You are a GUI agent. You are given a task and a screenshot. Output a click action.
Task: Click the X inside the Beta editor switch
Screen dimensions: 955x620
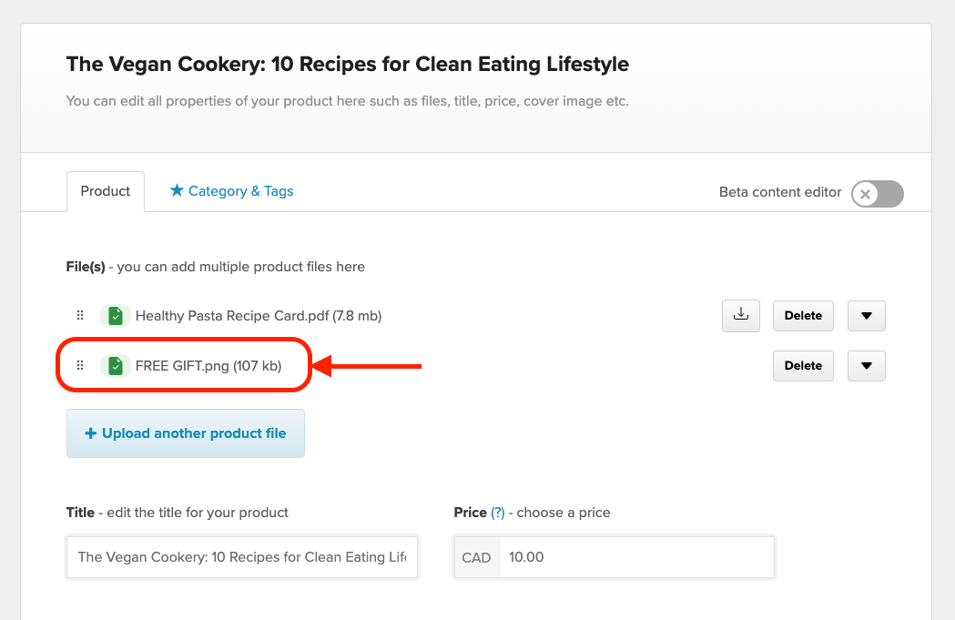[865, 194]
